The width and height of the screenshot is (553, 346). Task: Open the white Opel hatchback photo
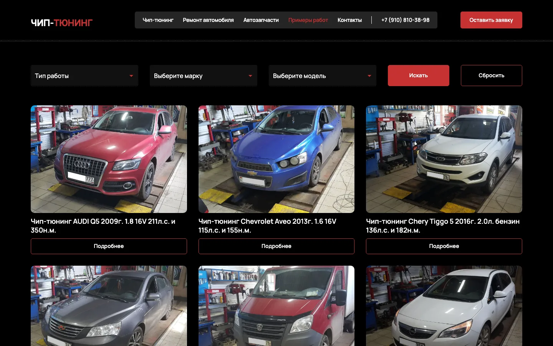coord(444,306)
